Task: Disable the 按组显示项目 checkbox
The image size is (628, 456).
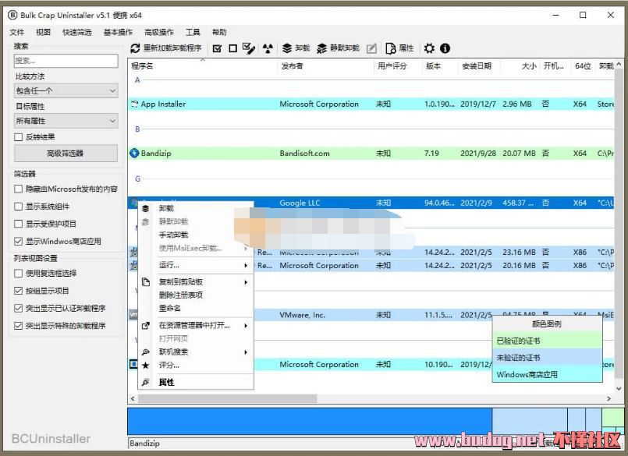Action: click(18, 291)
